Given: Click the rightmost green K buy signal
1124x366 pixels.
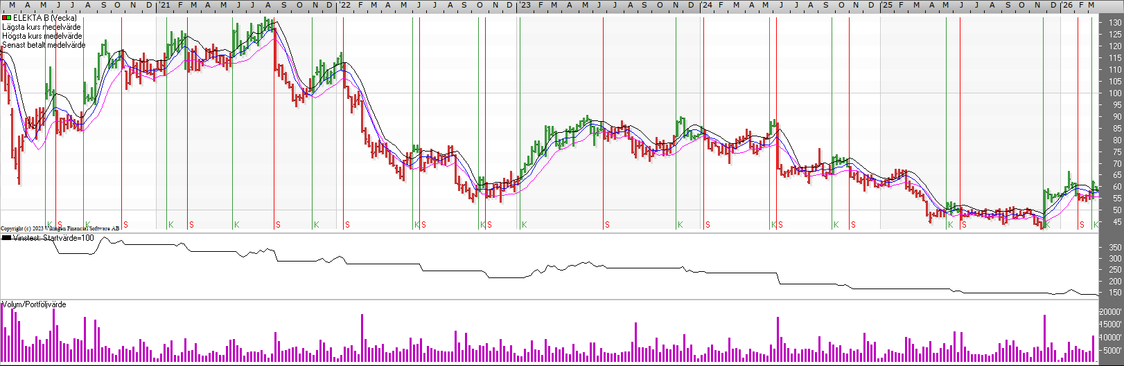Looking at the screenshot, I should (x=1096, y=225).
